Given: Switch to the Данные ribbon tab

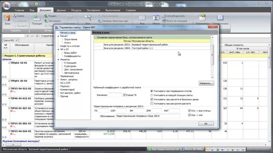Looking at the screenshot, I should pos(61,10).
